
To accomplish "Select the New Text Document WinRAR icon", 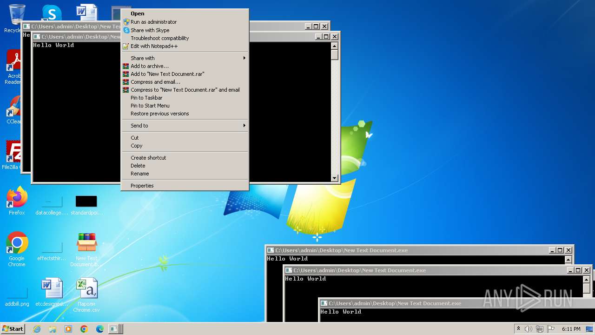I will pyautogui.click(x=86, y=249).
